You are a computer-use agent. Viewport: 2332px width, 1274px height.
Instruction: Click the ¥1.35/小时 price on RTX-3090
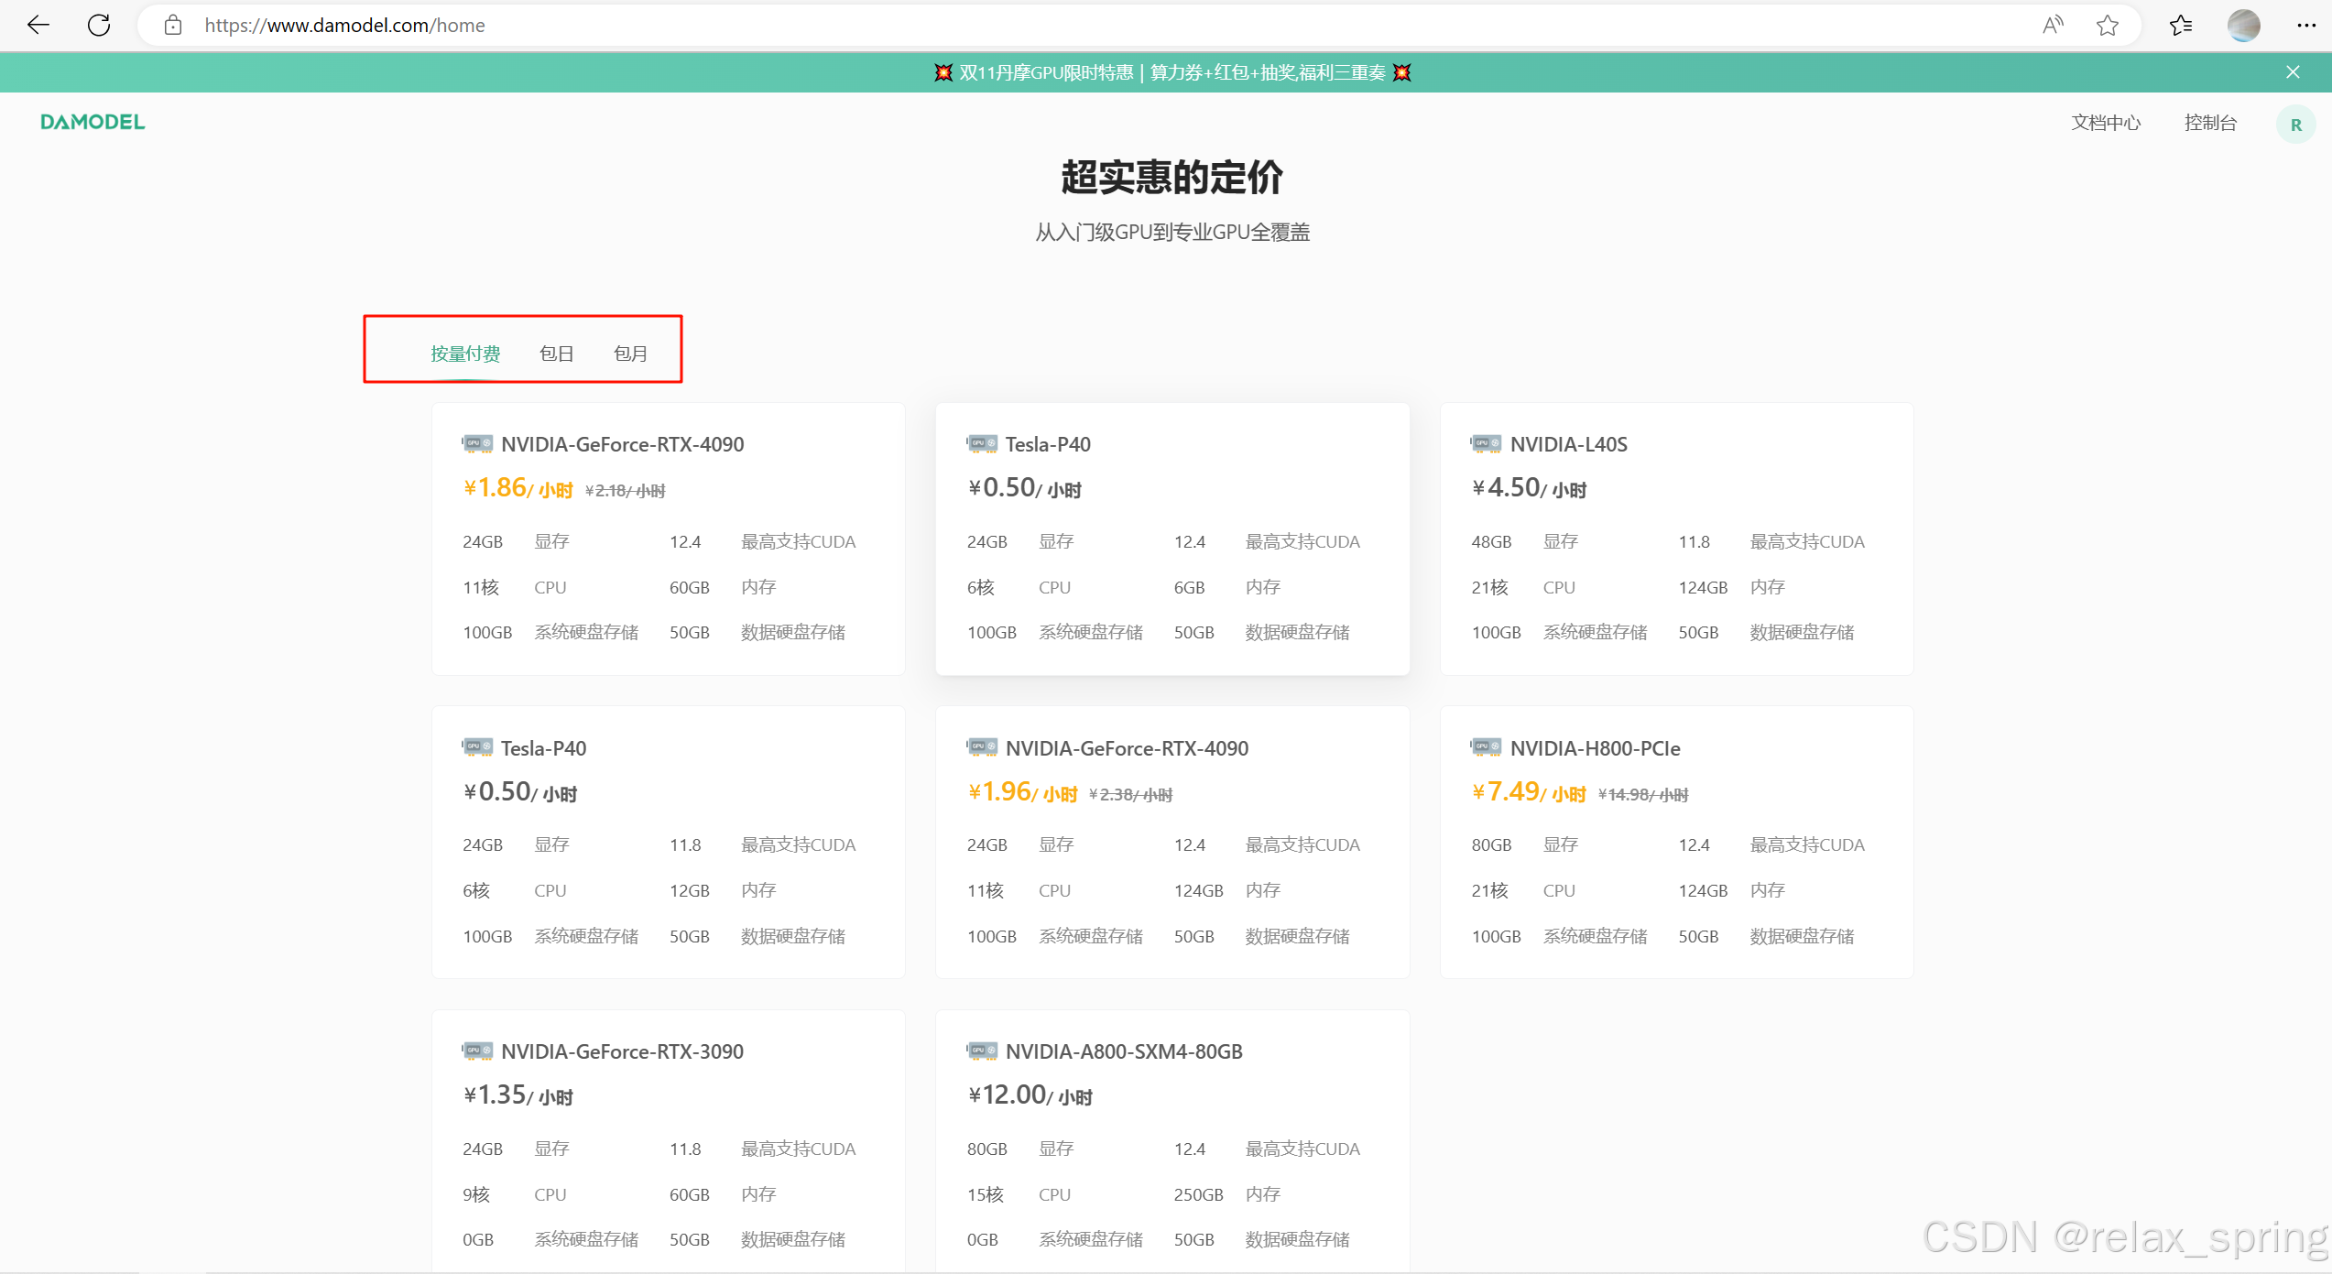click(x=518, y=1095)
